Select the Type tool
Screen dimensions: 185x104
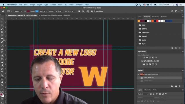pyautogui.click(x=2, y=72)
